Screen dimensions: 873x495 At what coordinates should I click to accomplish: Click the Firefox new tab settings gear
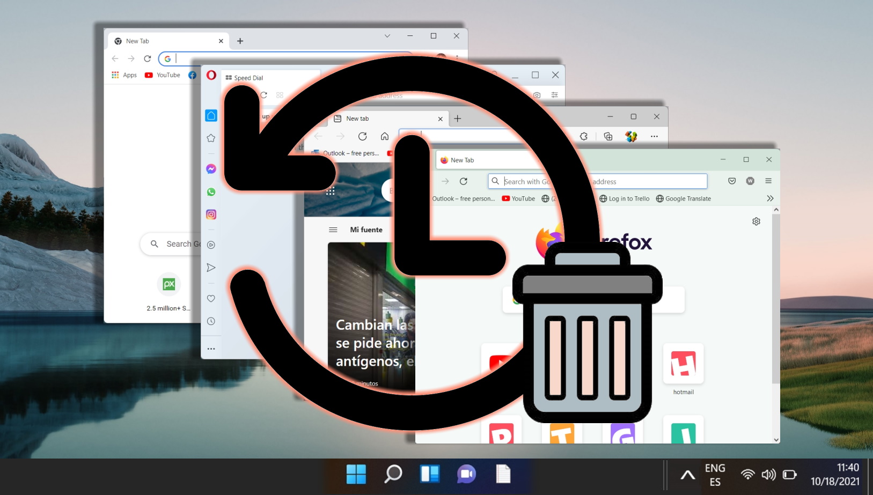(x=756, y=221)
